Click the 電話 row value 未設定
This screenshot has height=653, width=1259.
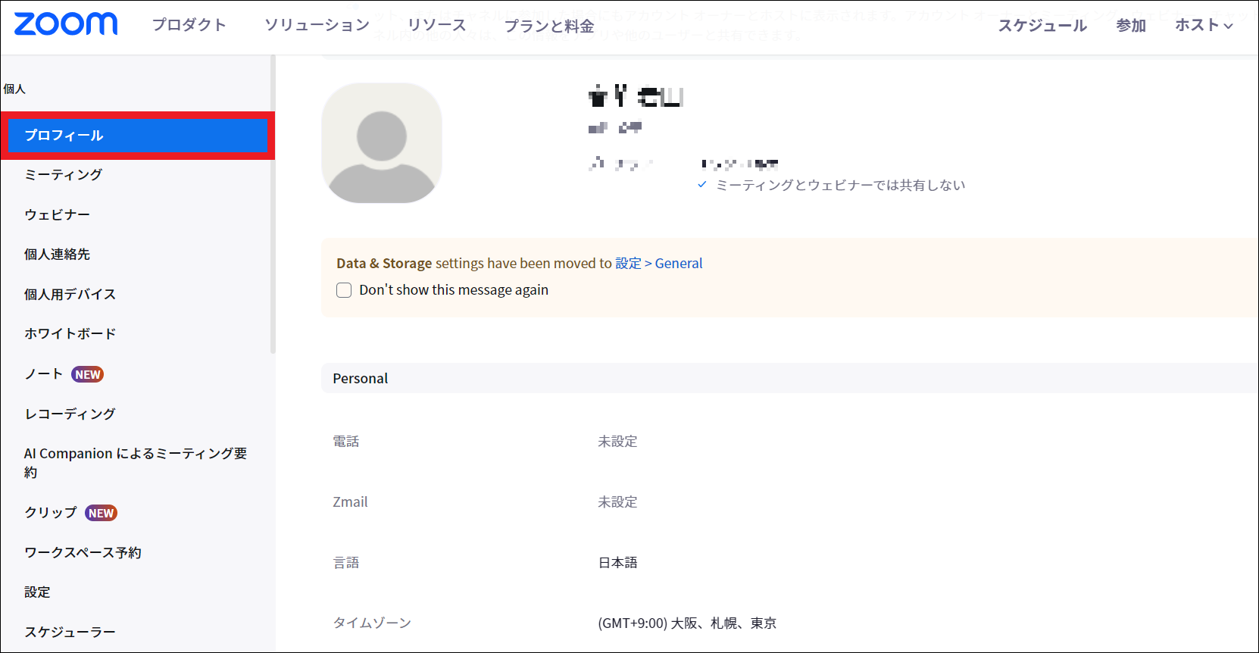(617, 442)
